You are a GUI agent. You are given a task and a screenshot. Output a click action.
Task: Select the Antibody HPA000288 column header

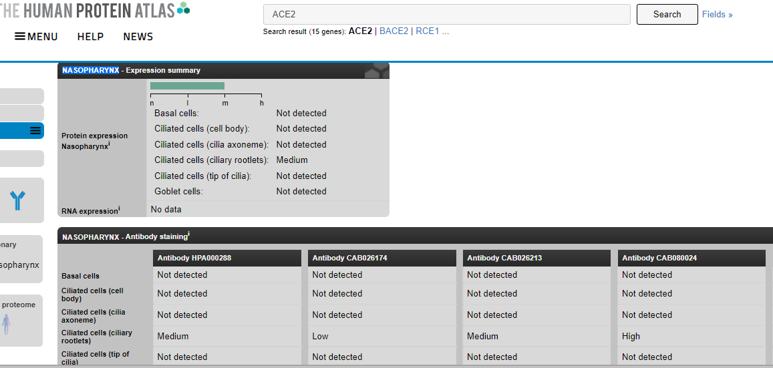[194, 258]
